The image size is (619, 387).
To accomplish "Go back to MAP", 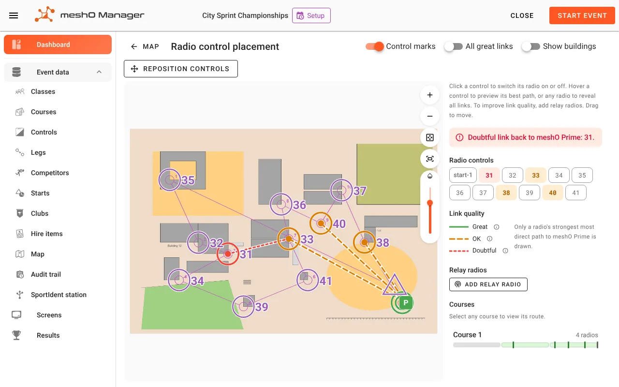I will click(x=145, y=46).
